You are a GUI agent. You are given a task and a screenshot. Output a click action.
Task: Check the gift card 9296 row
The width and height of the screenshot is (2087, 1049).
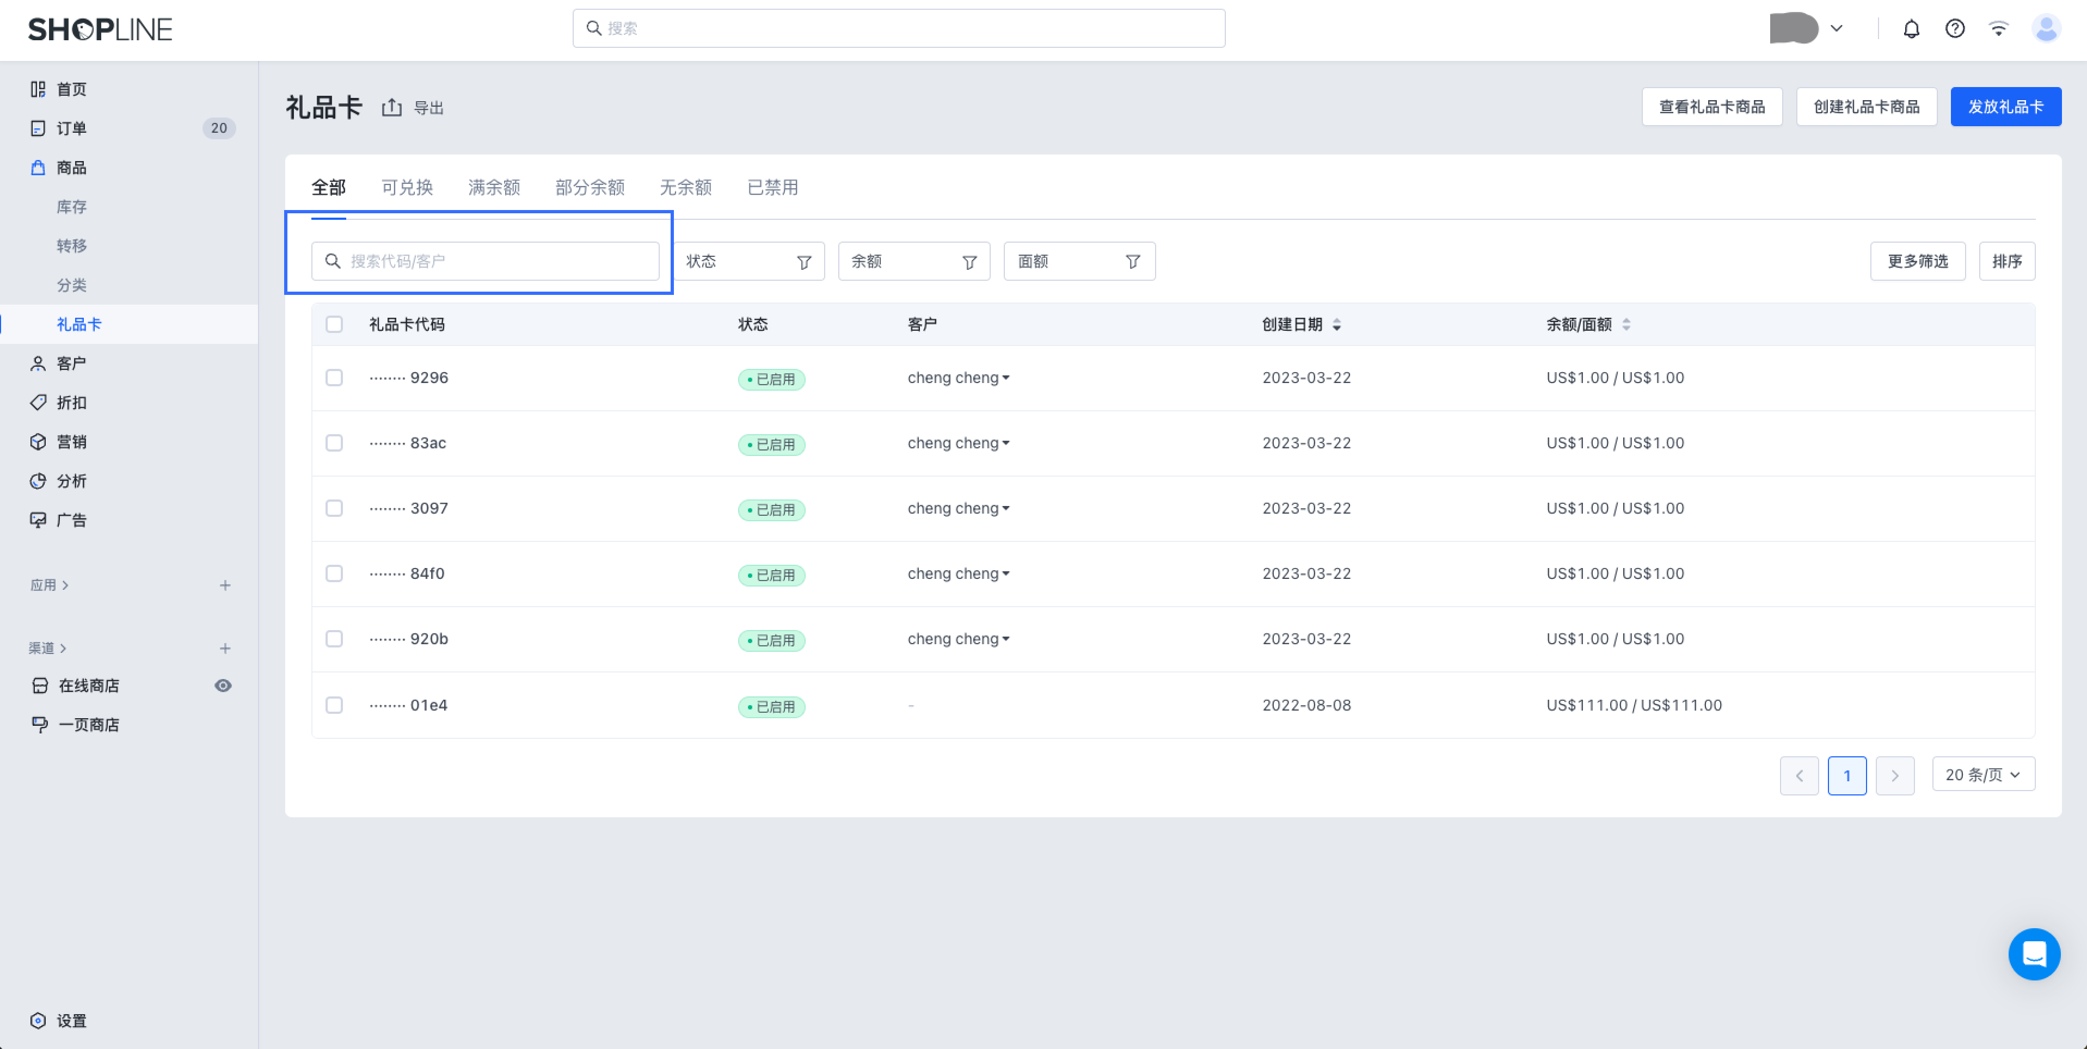(x=334, y=378)
